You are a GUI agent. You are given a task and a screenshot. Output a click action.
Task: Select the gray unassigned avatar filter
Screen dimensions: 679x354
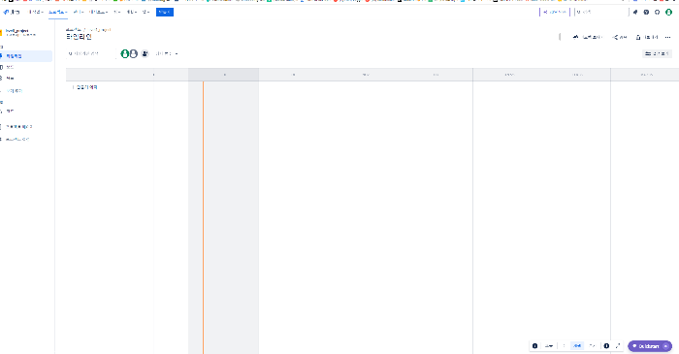click(134, 53)
